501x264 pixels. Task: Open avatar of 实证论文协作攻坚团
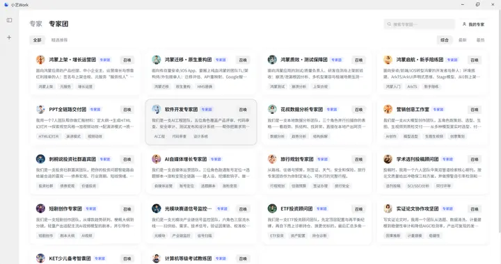point(388,209)
